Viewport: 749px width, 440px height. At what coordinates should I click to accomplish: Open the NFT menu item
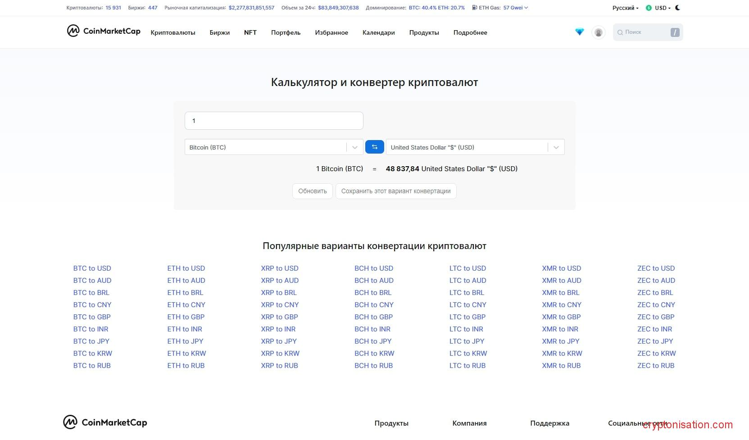click(250, 32)
